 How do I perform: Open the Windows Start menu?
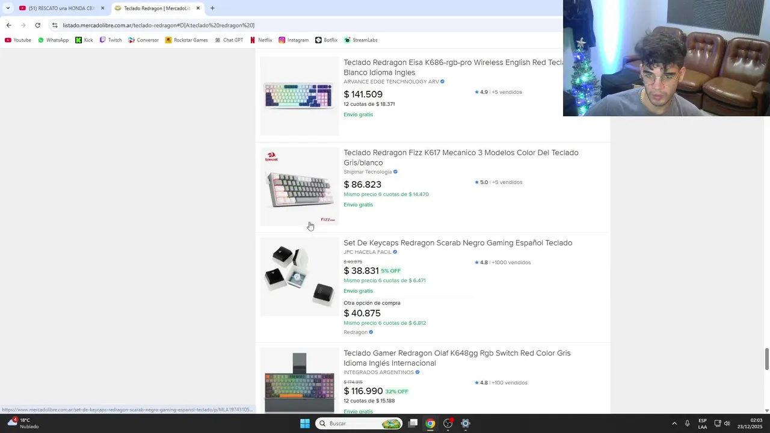(305, 423)
